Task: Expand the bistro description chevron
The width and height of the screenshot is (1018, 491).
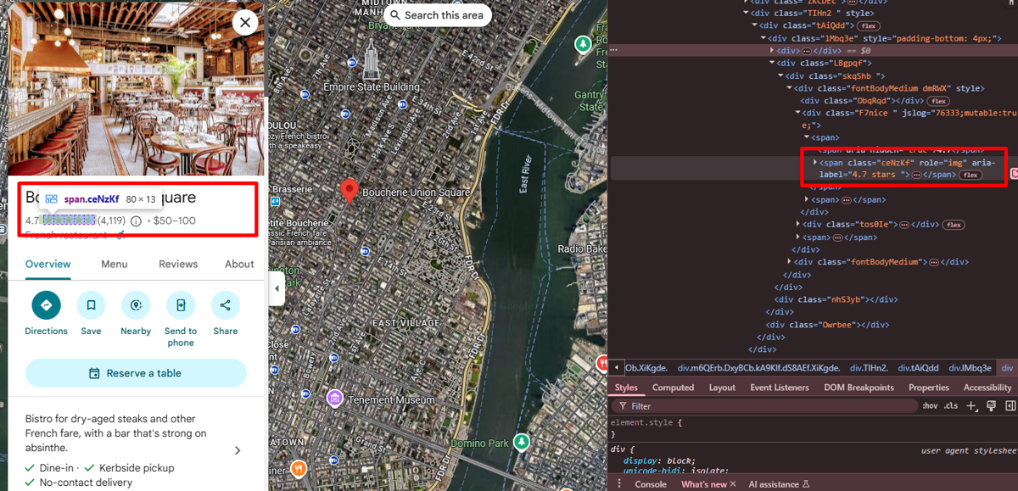Action: click(x=238, y=450)
